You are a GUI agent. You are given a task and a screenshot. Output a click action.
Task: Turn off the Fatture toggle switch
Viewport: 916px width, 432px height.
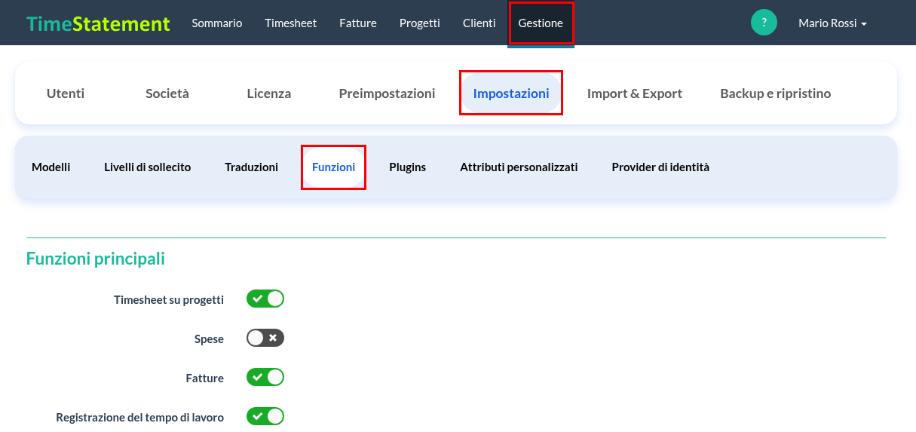pos(265,377)
